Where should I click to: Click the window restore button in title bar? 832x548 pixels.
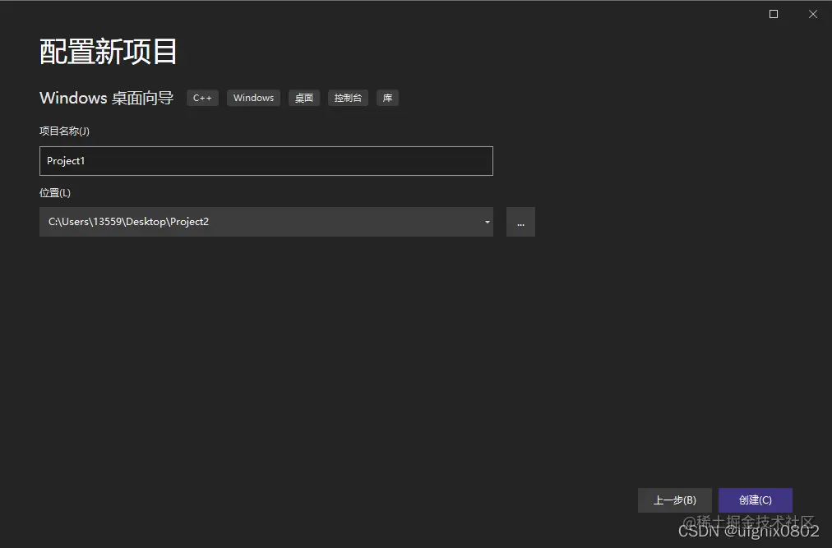pyautogui.click(x=773, y=14)
